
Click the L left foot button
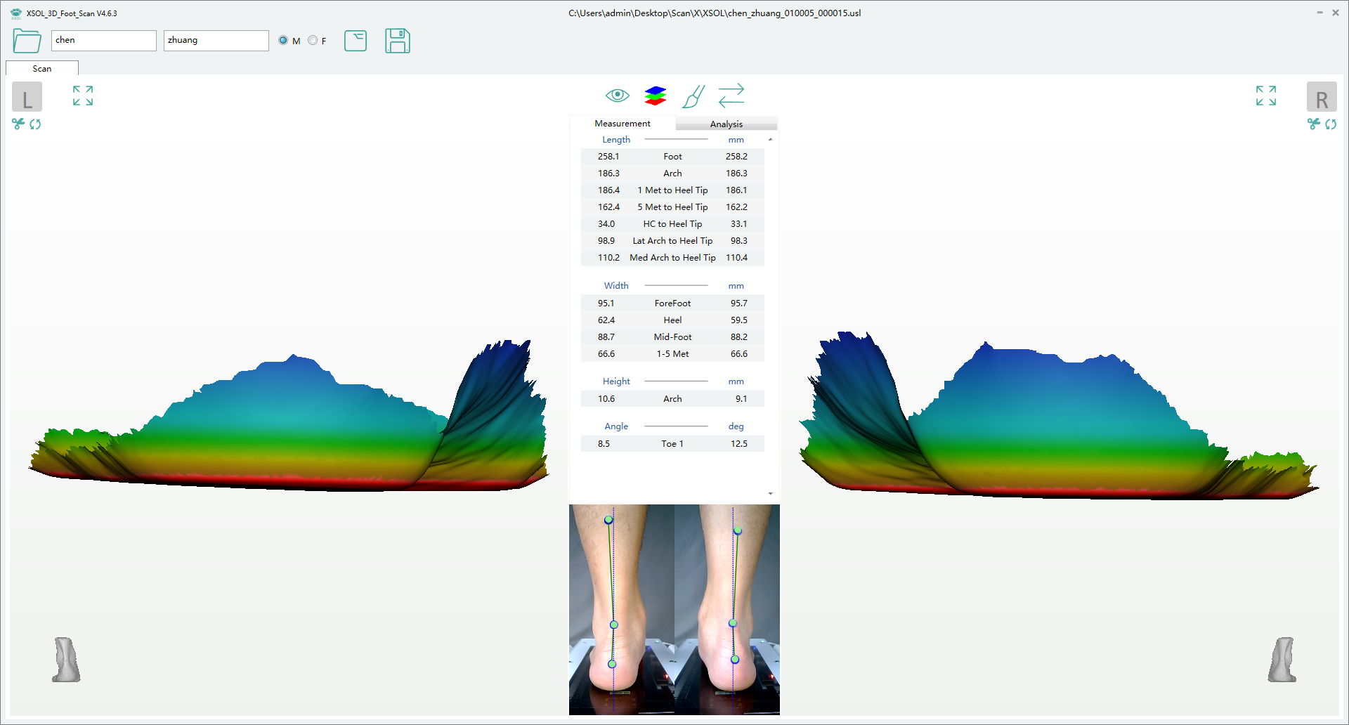pyautogui.click(x=27, y=98)
